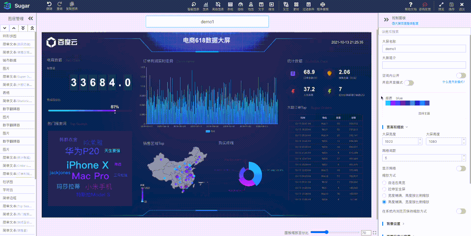Open the map (地图) component icon
This screenshot has height=236, width=471.
(251, 4)
